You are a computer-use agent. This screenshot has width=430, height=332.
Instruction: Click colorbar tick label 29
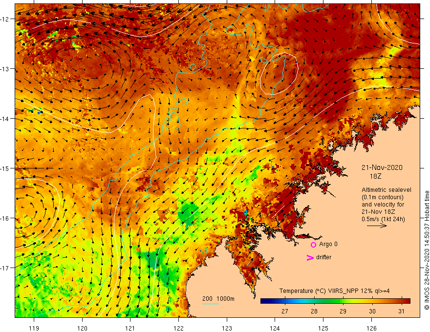[x=343, y=311]
